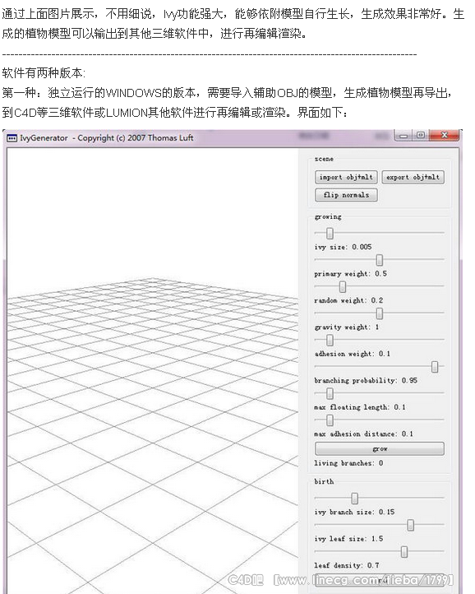
Task: Click inside the 3D grid viewport
Action: [x=153, y=370]
